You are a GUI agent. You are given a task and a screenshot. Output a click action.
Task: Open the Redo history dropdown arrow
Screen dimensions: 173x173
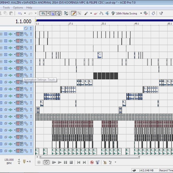coord(36,13)
